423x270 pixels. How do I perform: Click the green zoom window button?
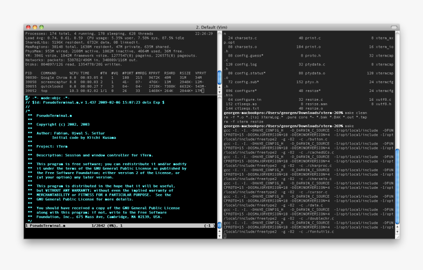point(41,27)
